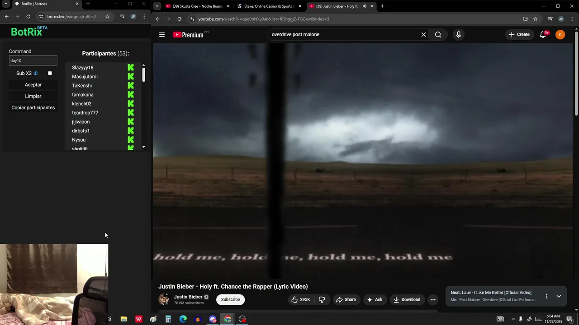Viewport: 579px width, 325px height.
Task: Open Chrome menu in the YouTube window
Action: 572,19
